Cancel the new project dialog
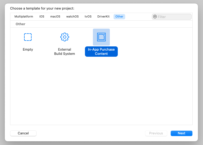203x145 pixels. click(x=23, y=133)
